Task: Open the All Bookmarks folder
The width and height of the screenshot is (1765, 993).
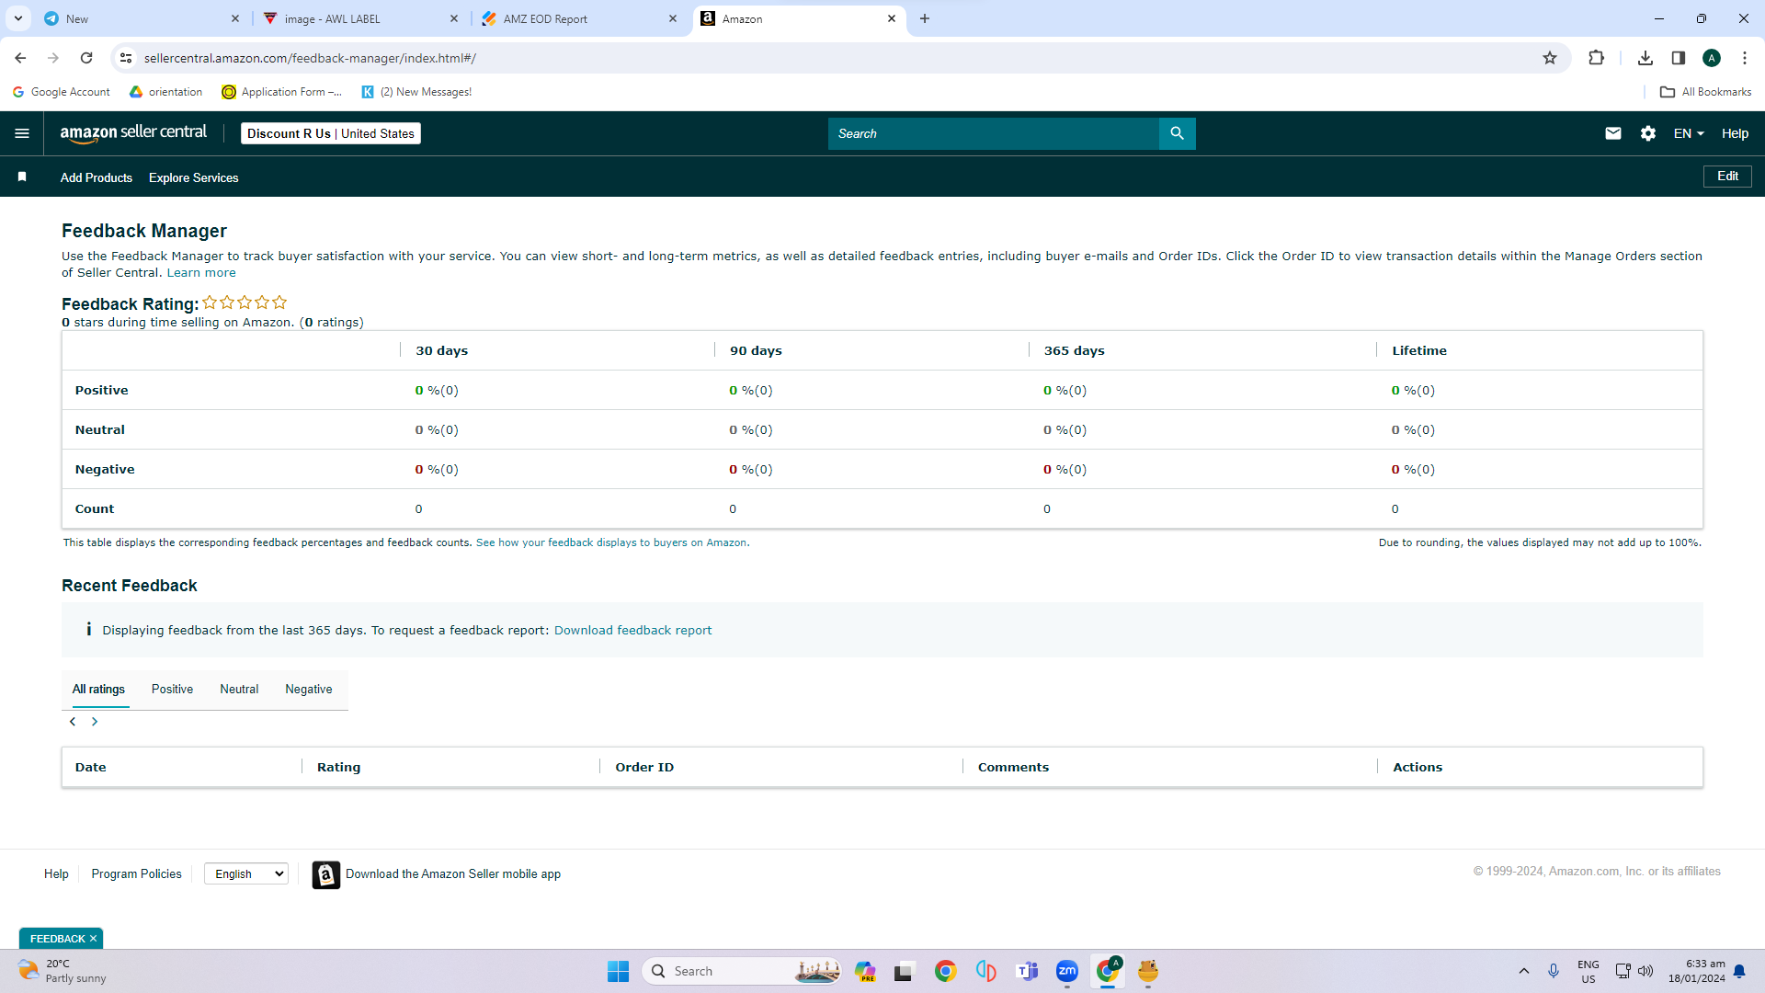Action: (1705, 92)
